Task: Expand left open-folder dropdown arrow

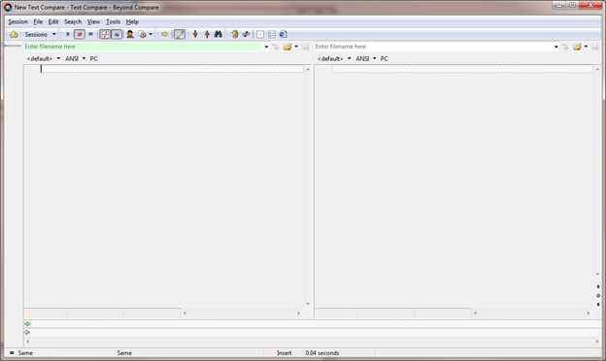Action: [x=296, y=47]
